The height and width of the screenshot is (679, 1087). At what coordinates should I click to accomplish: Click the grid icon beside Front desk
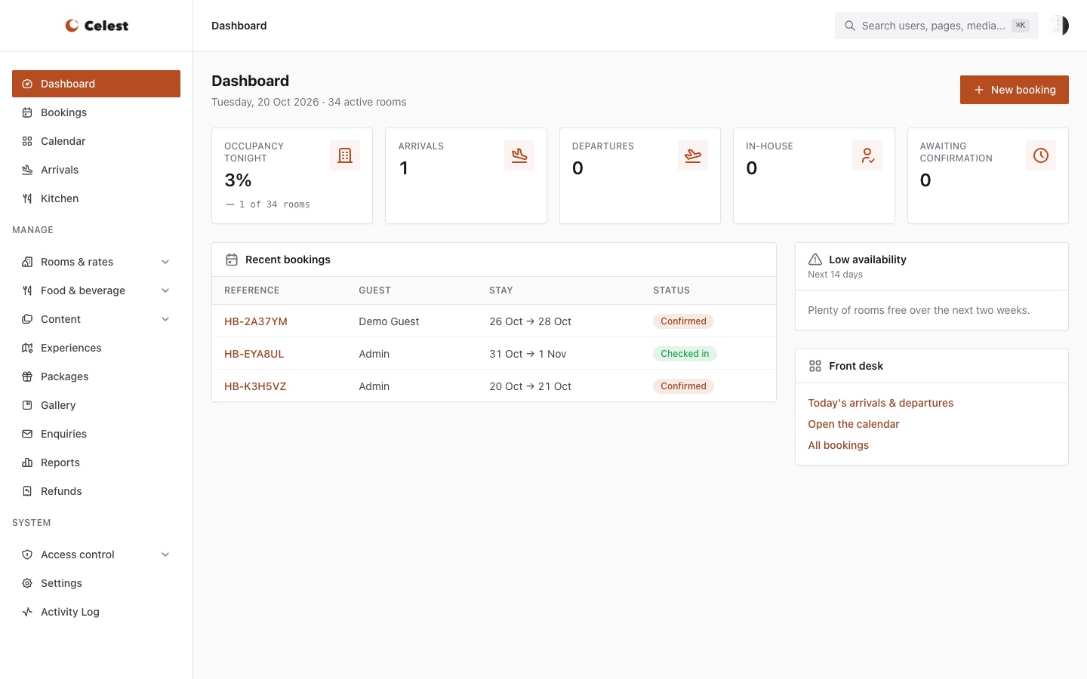click(815, 366)
